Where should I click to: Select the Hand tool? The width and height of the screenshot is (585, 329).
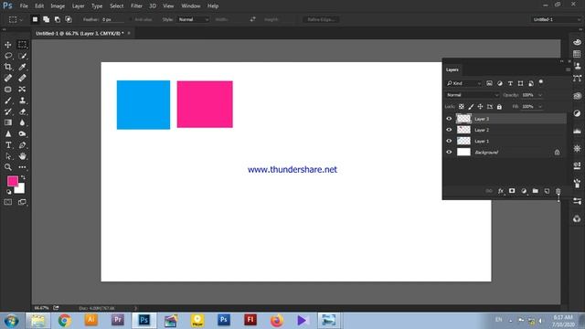point(22,156)
